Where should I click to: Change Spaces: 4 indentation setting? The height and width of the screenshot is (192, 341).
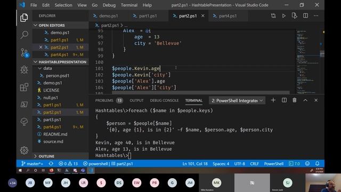pyautogui.click(x=221, y=164)
